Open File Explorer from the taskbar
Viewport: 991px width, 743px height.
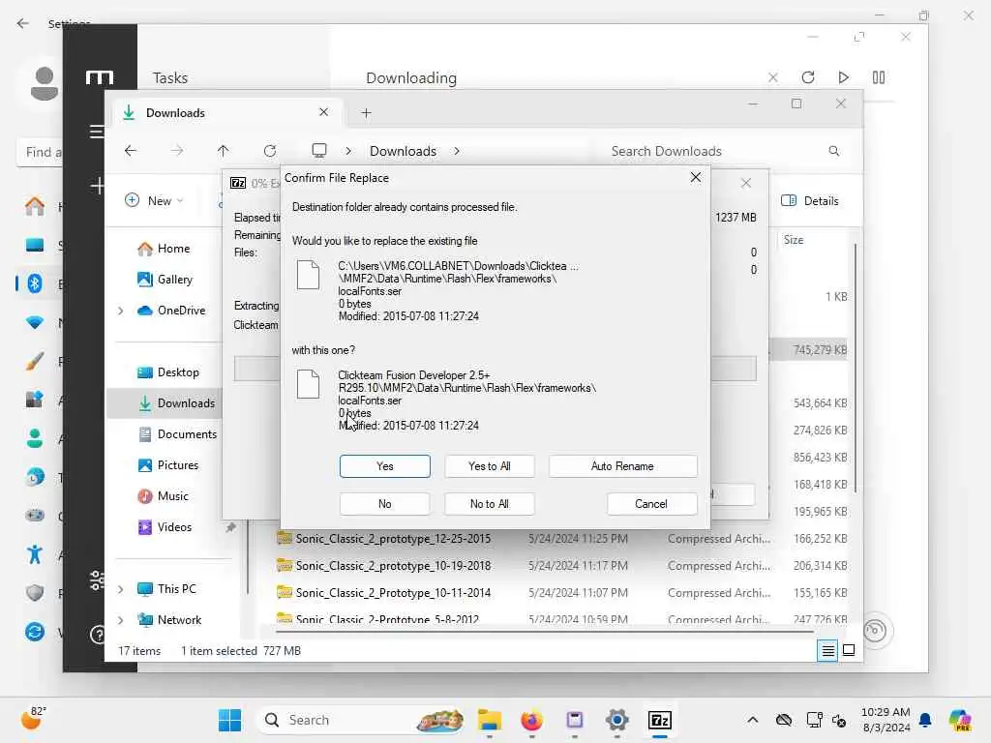[x=489, y=720]
